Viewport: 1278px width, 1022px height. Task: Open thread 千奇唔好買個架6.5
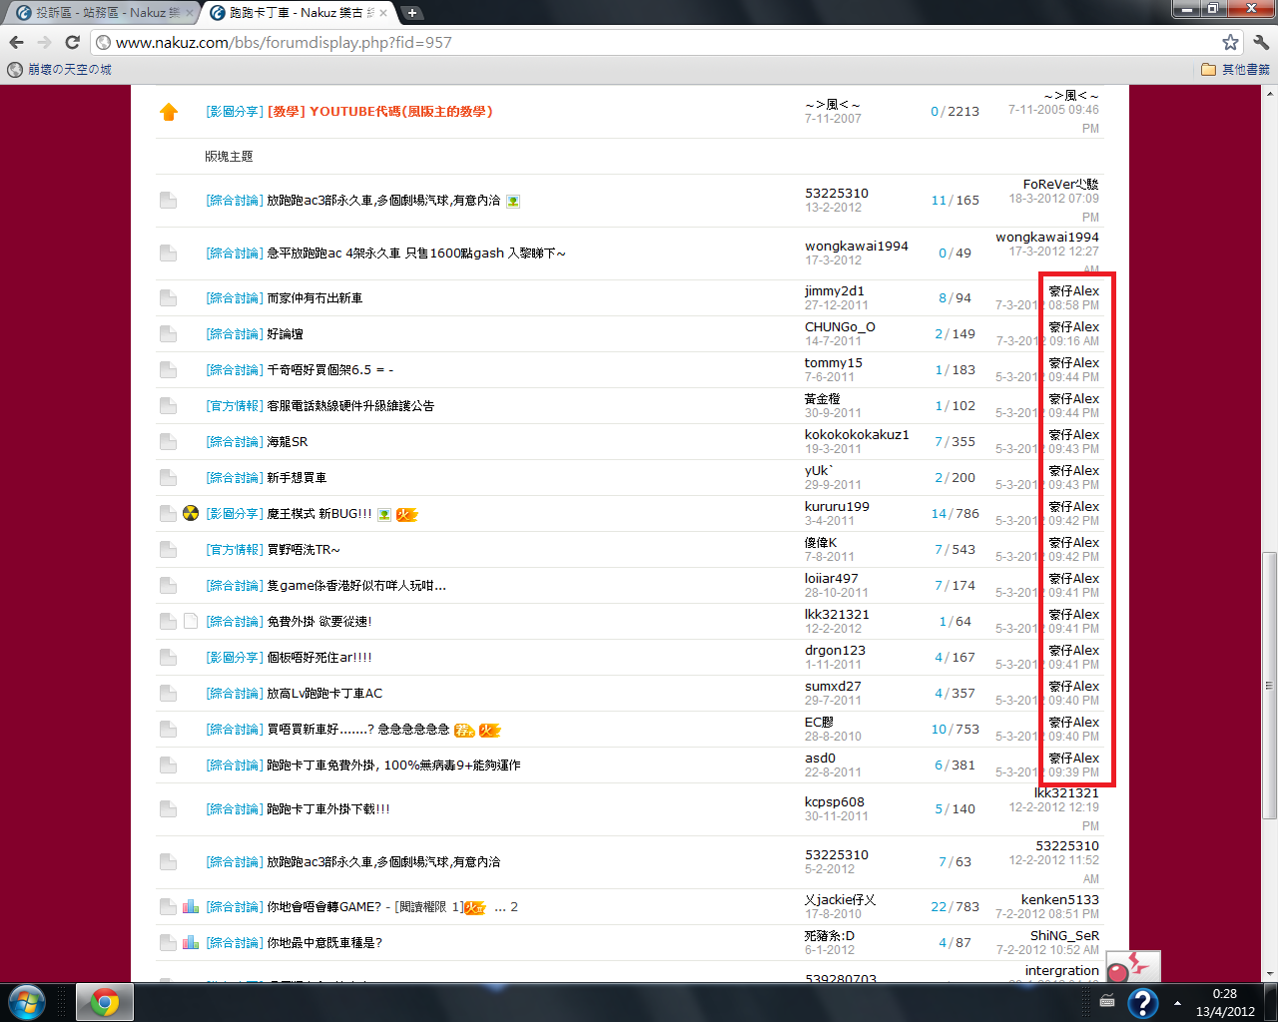[x=330, y=369]
